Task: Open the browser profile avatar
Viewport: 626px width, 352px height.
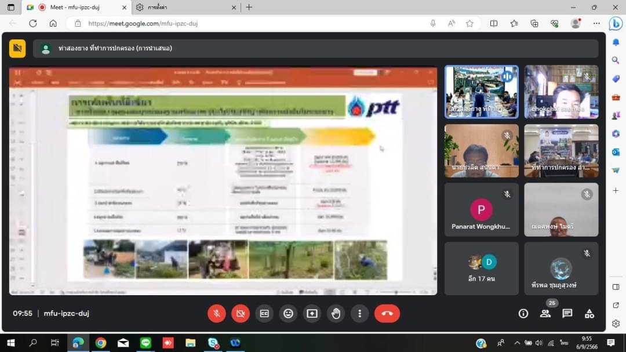Action: point(576,23)
